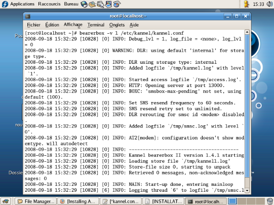Open the Terminal menu in menu bar
This screenshot has width=274, height=205.
point(96,25)
